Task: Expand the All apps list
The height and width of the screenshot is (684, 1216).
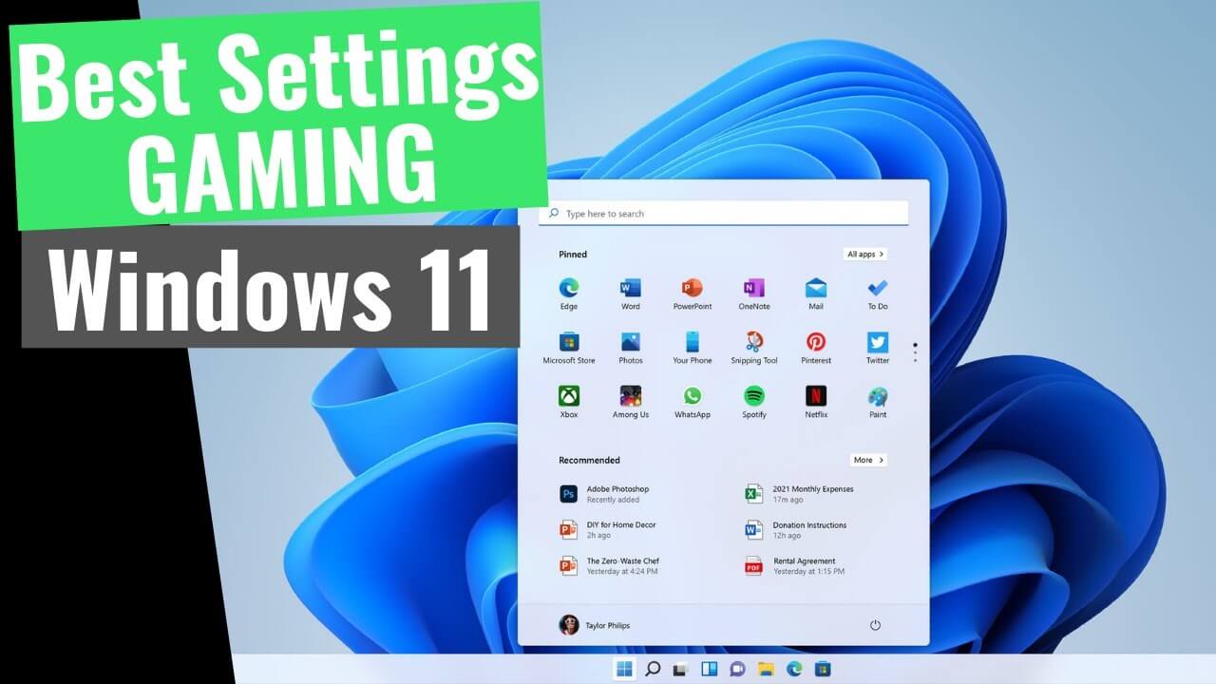Action: [865, 255]
